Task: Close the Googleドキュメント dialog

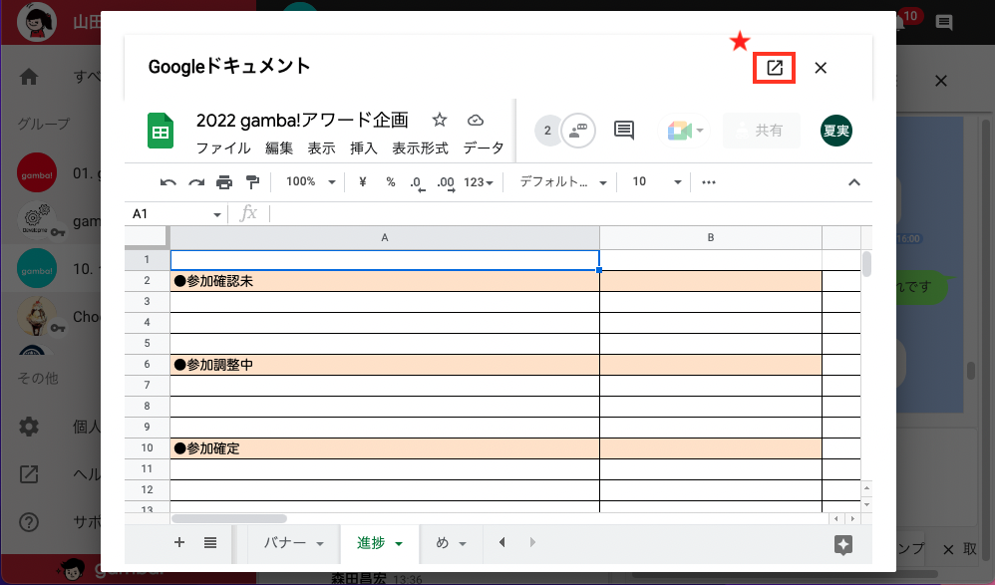Action: pos(821,68)
